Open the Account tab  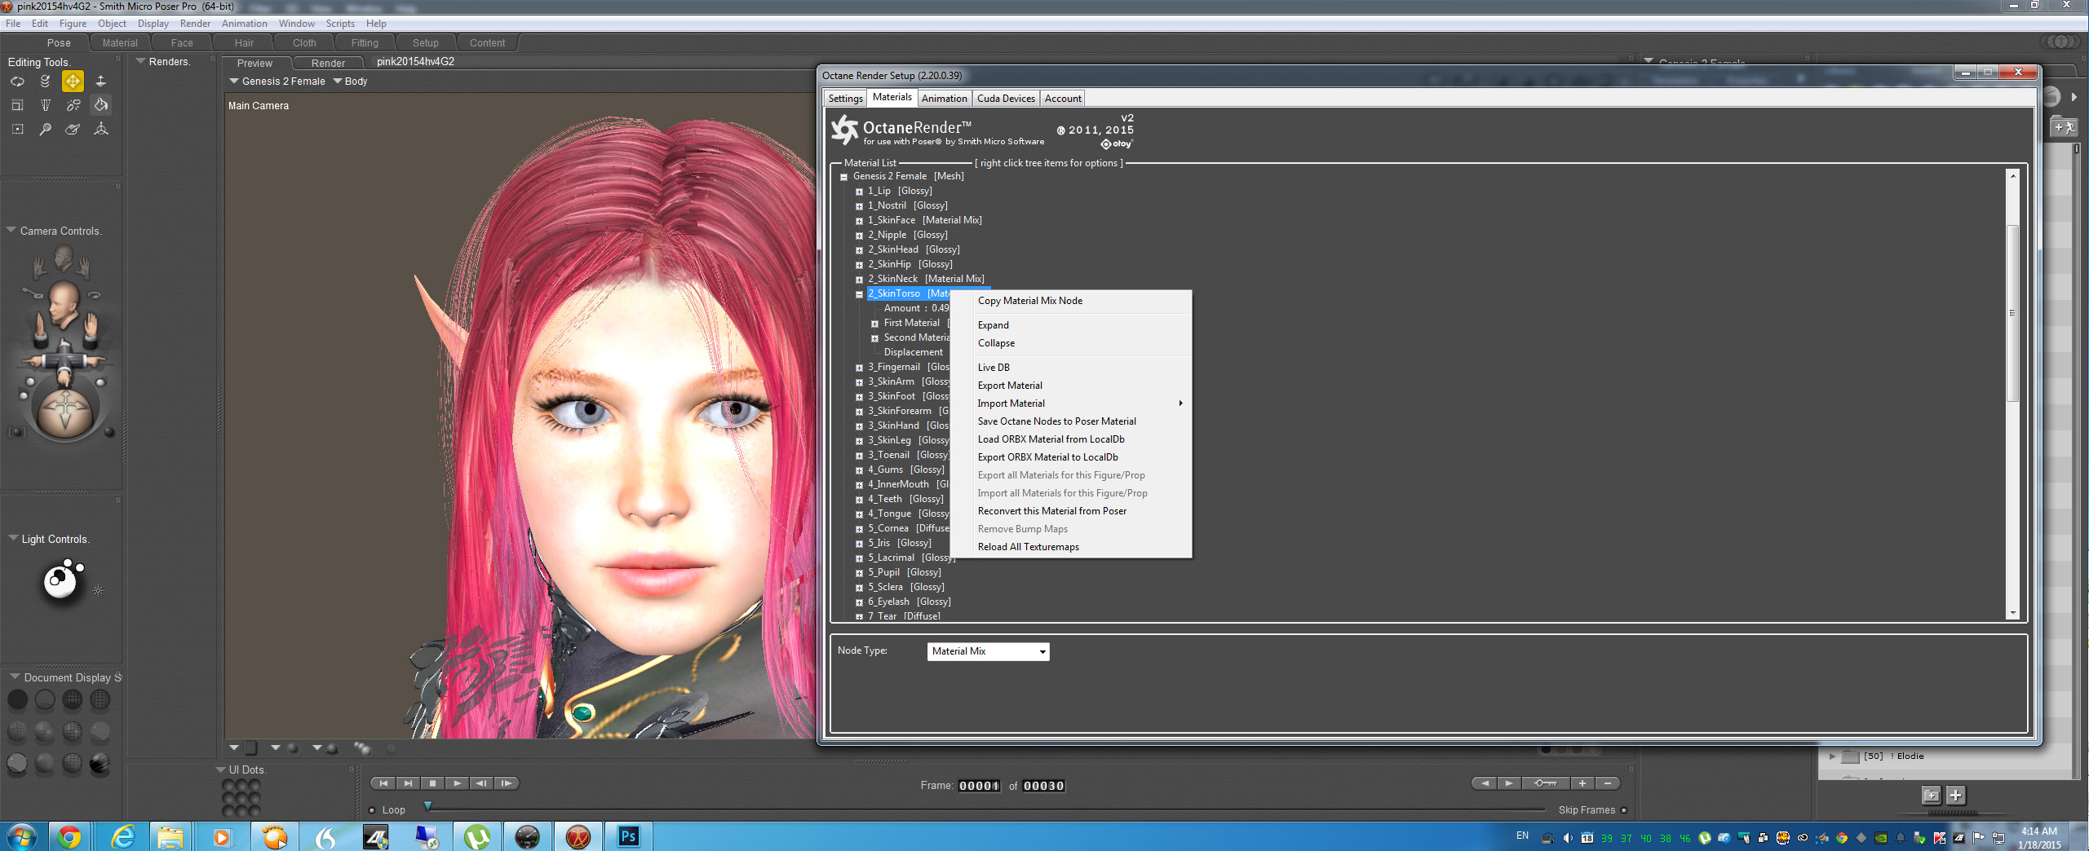[1063, 99]
